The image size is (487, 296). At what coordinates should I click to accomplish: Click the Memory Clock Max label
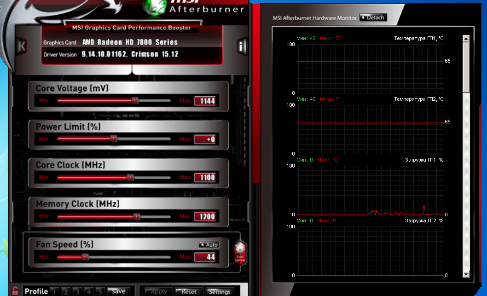click(185, 216)
